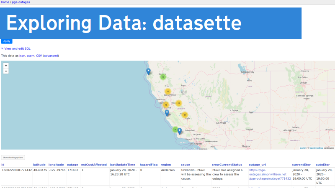
Task: Click crew status cell PG&E has assigned a crew
Action: 228,174
